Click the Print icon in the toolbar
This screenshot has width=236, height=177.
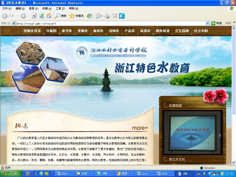(x=107, y=16)
